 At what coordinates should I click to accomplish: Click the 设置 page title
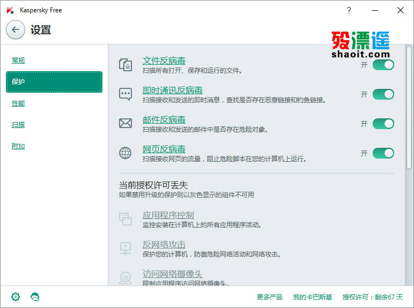click(41, 30)
